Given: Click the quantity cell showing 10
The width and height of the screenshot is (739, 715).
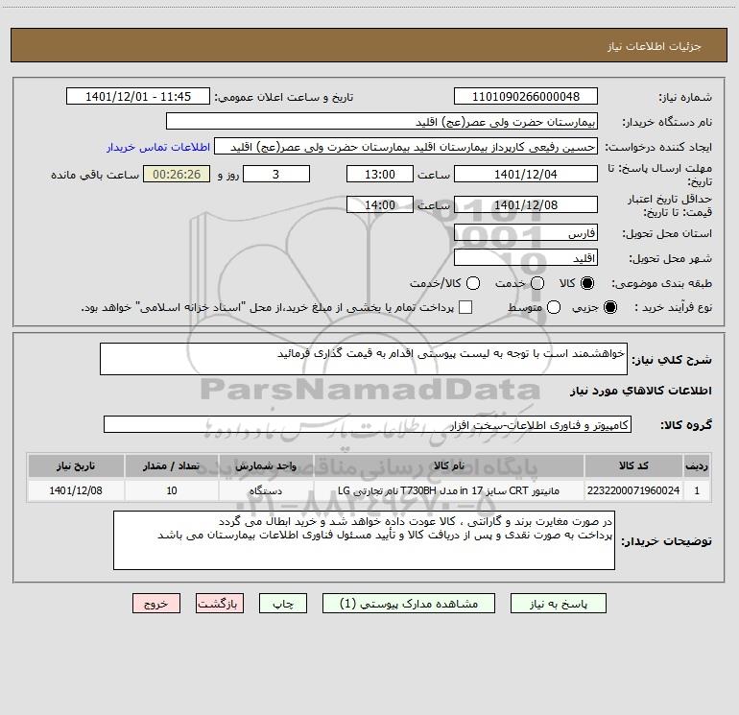Looking at the screenshot, I should [172, 490].
